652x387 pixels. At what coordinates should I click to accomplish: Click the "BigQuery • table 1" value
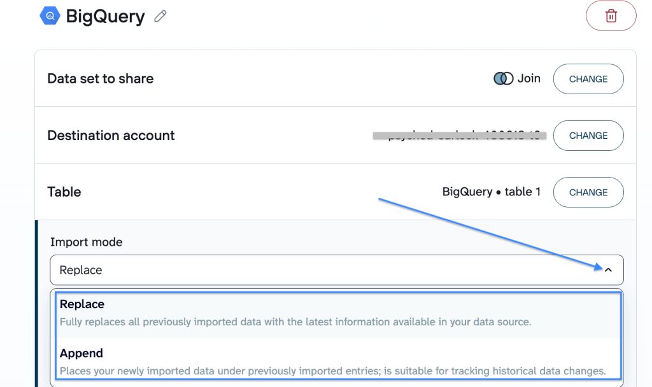pos(491,192)
